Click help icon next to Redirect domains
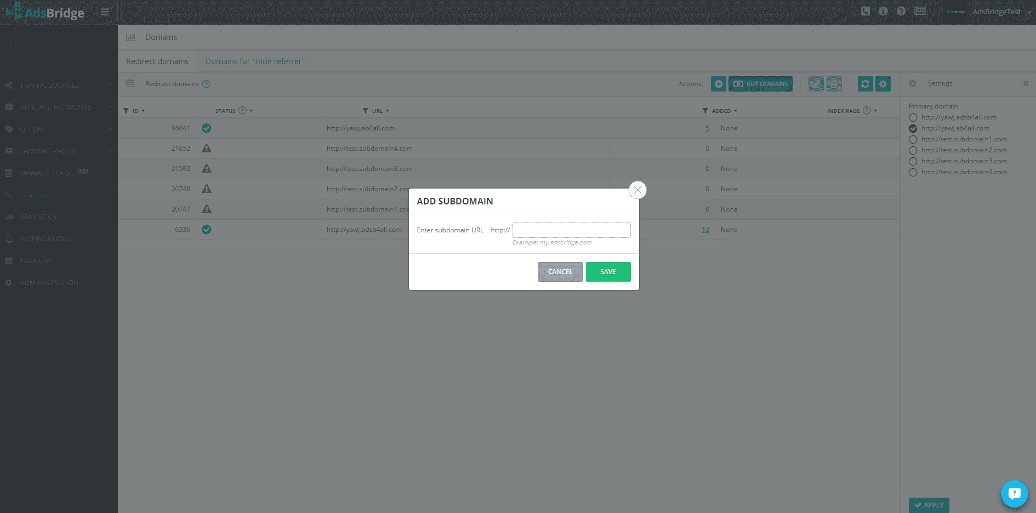This screenshot has height=513, width=1036. coord(206,84)
